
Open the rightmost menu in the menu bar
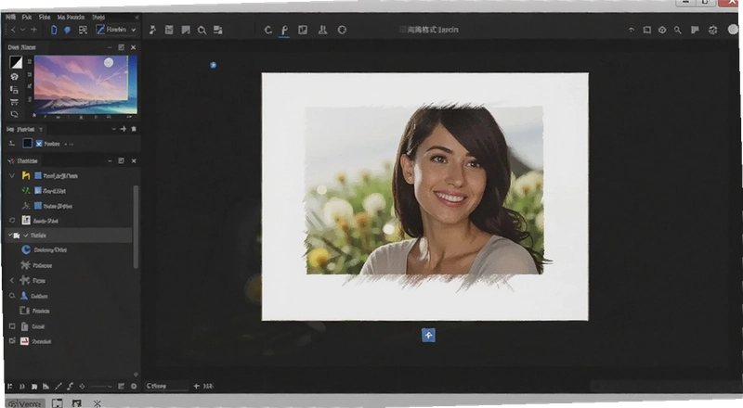tap(98, 17)
